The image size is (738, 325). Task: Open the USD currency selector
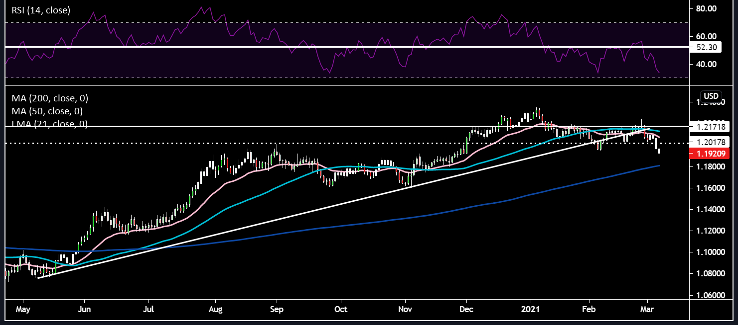pos(710,95)
